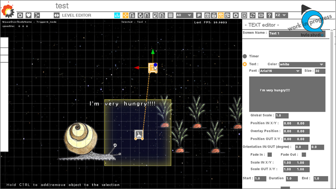Click the help question mark icon
Screen dimensions: 336x189
(x=269, y=15)
